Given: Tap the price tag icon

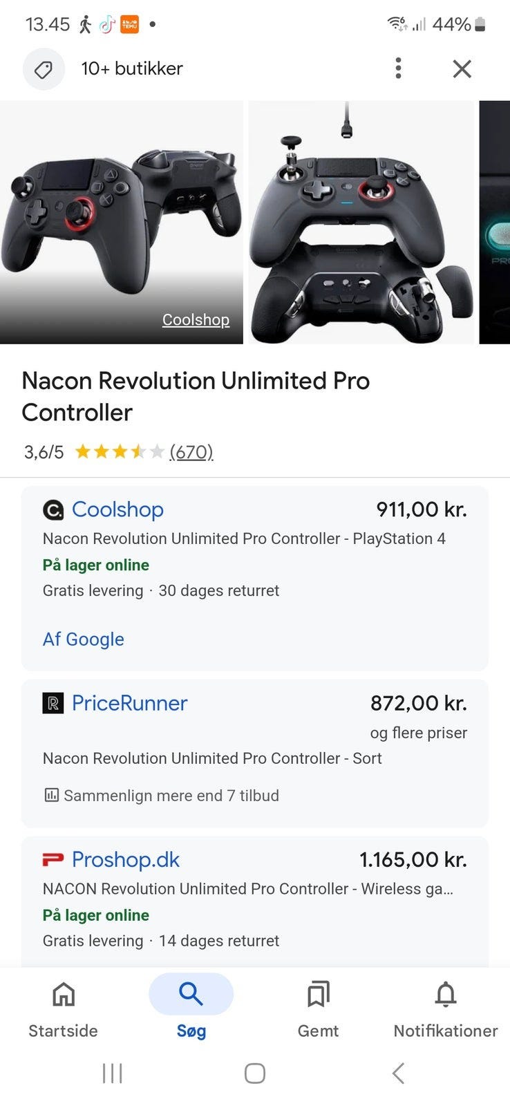Looking at the screenshot, I should (x=44, y=69).
